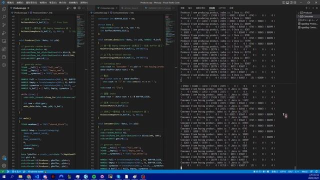Open the Windows Start menu
The width and height of the screenshot is (320, 180).
pyautogui.click(x=4, y=176)
